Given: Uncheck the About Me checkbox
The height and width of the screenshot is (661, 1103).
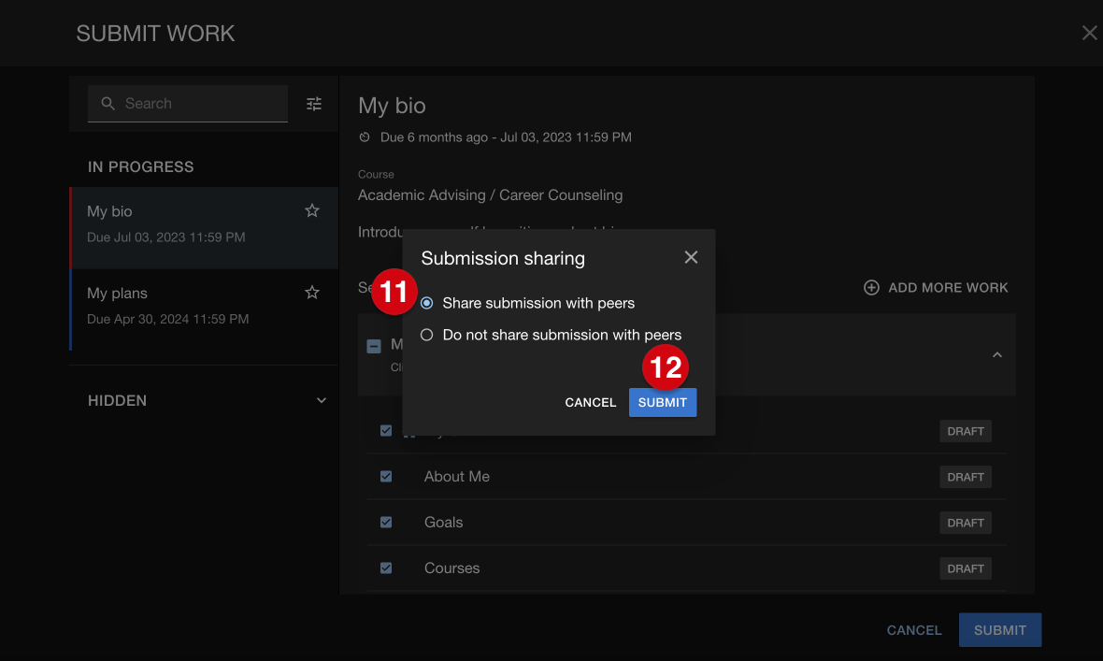Looking at the screenshot, I should coord(386,476).
